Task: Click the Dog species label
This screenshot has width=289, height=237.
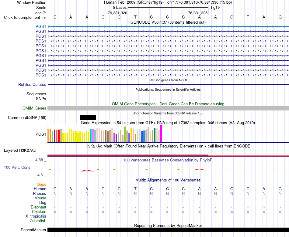Action: 43,203
